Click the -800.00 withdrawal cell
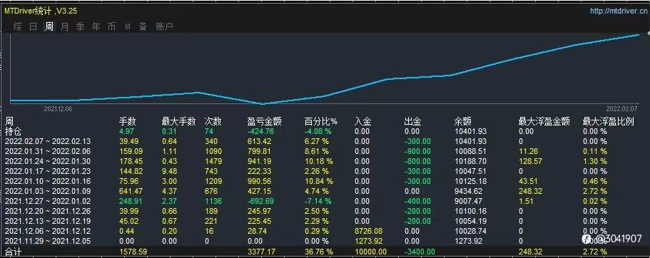Screen dimensions: 650x258 pyautogui.click(x=417, y=161)
